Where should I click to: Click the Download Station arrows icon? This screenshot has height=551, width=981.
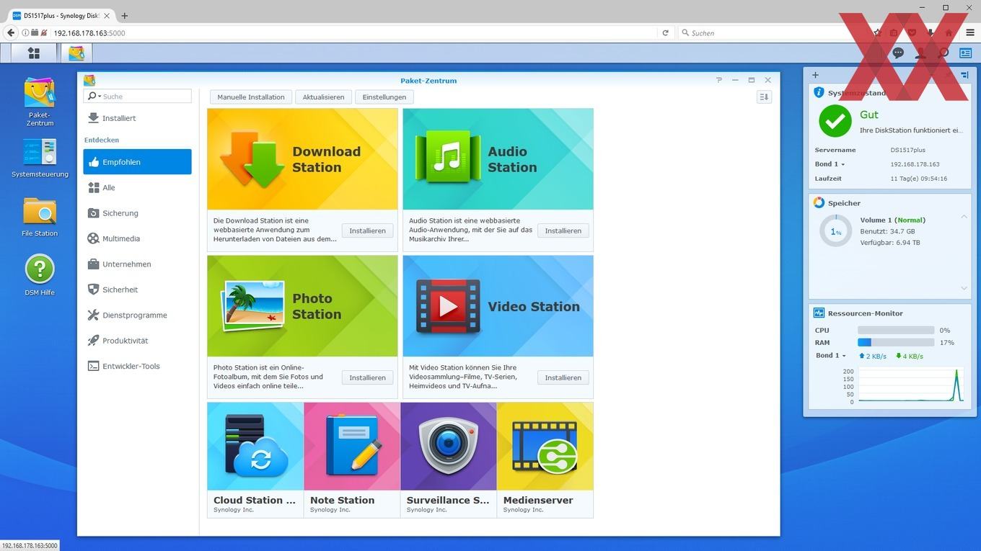pos(252,159)
